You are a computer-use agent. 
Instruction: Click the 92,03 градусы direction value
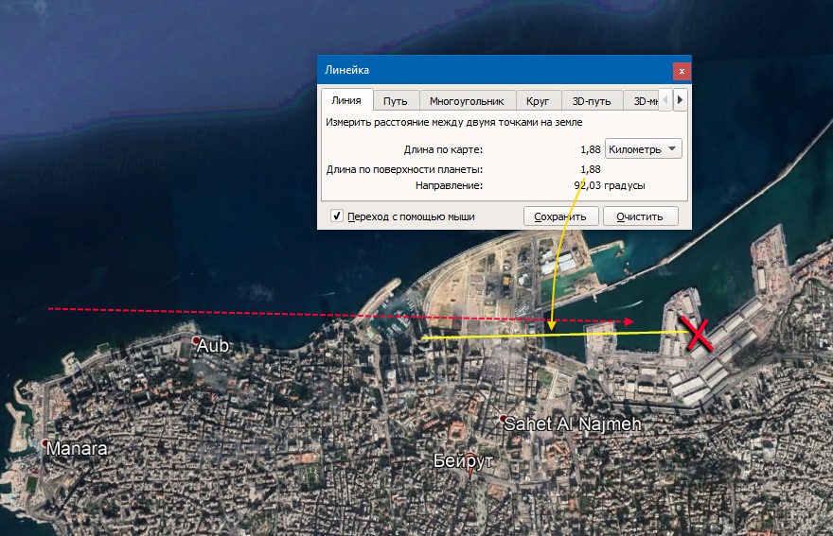click(x=610, y=185)
